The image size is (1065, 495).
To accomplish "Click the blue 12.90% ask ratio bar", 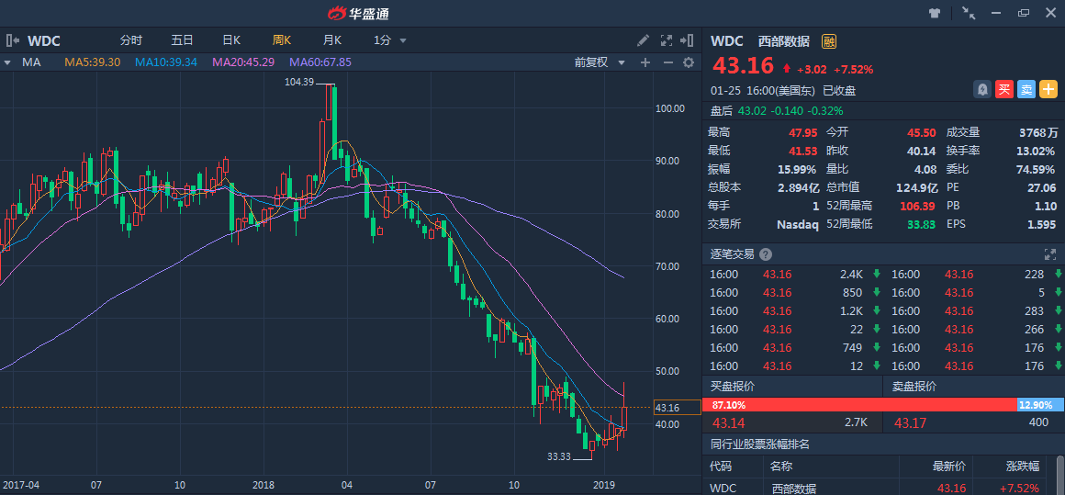I will click(x=1040, y=405).
